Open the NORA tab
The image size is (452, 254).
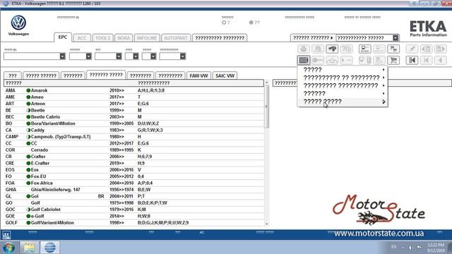[124, 38]
